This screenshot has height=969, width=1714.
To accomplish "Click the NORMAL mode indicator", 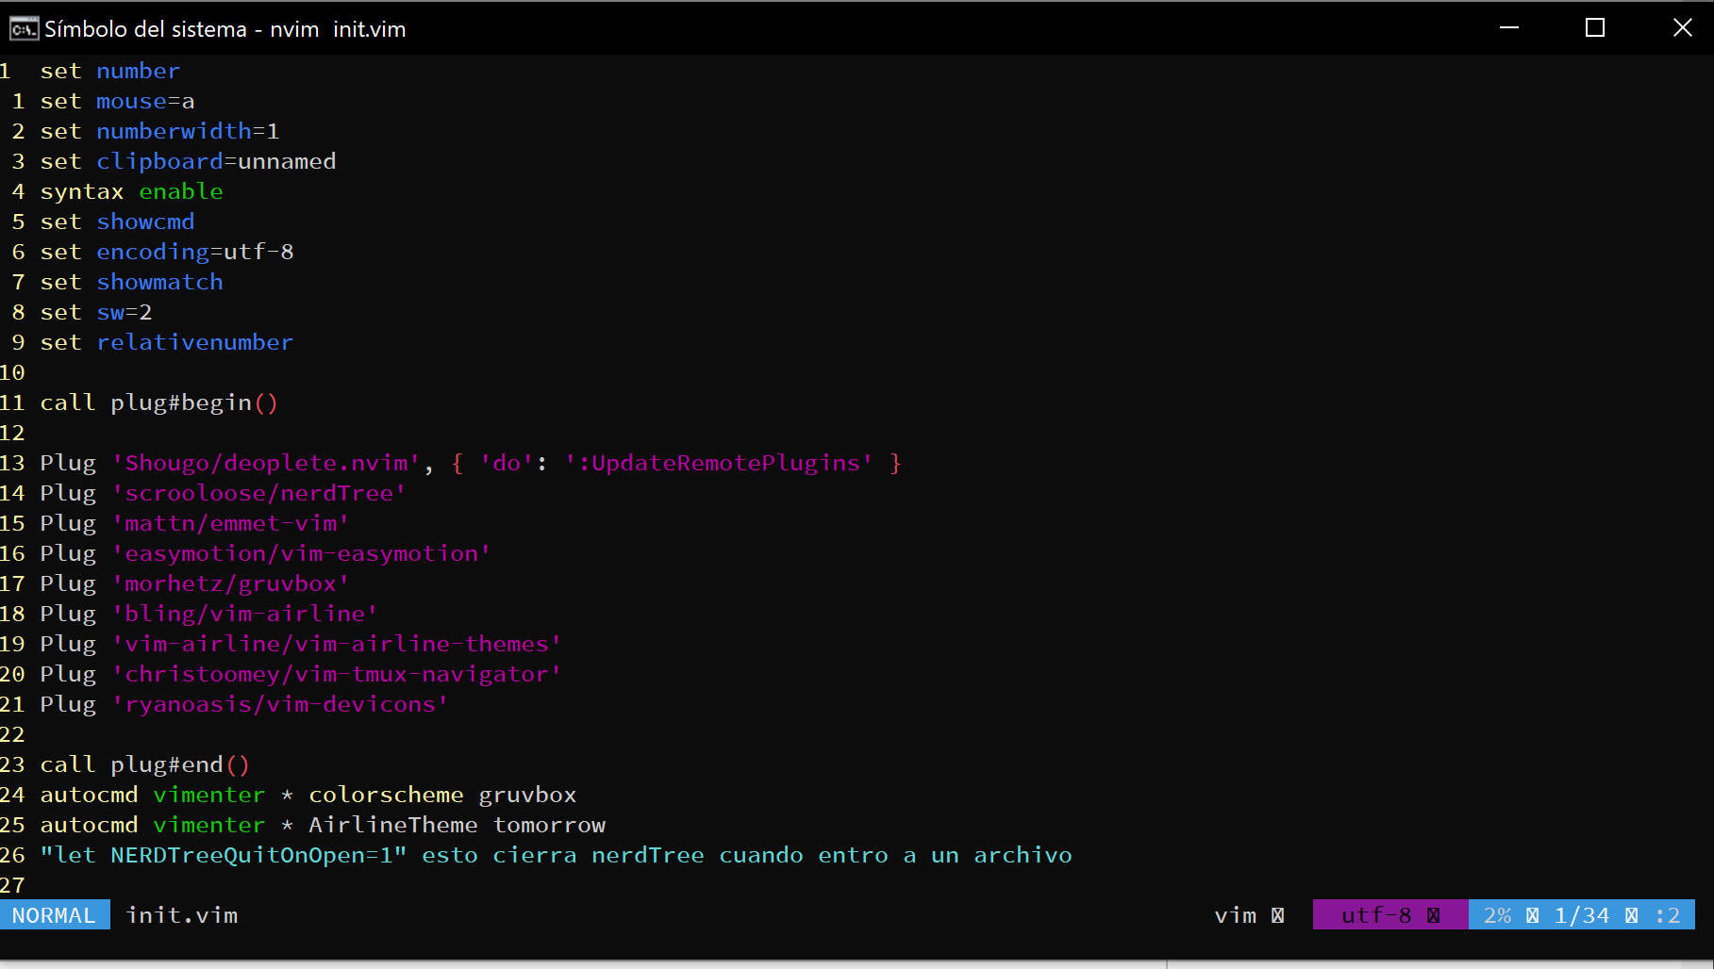I will click(55, 915).
